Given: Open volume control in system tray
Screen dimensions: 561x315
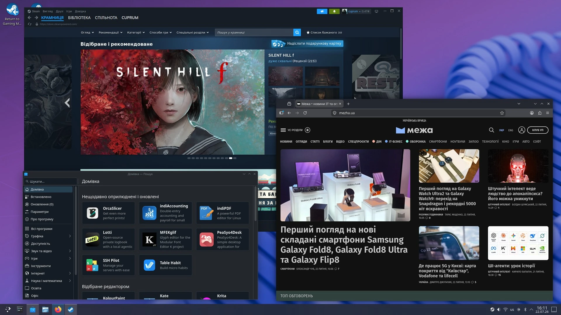Looking at the screenshot, I should tap(499, 309).
